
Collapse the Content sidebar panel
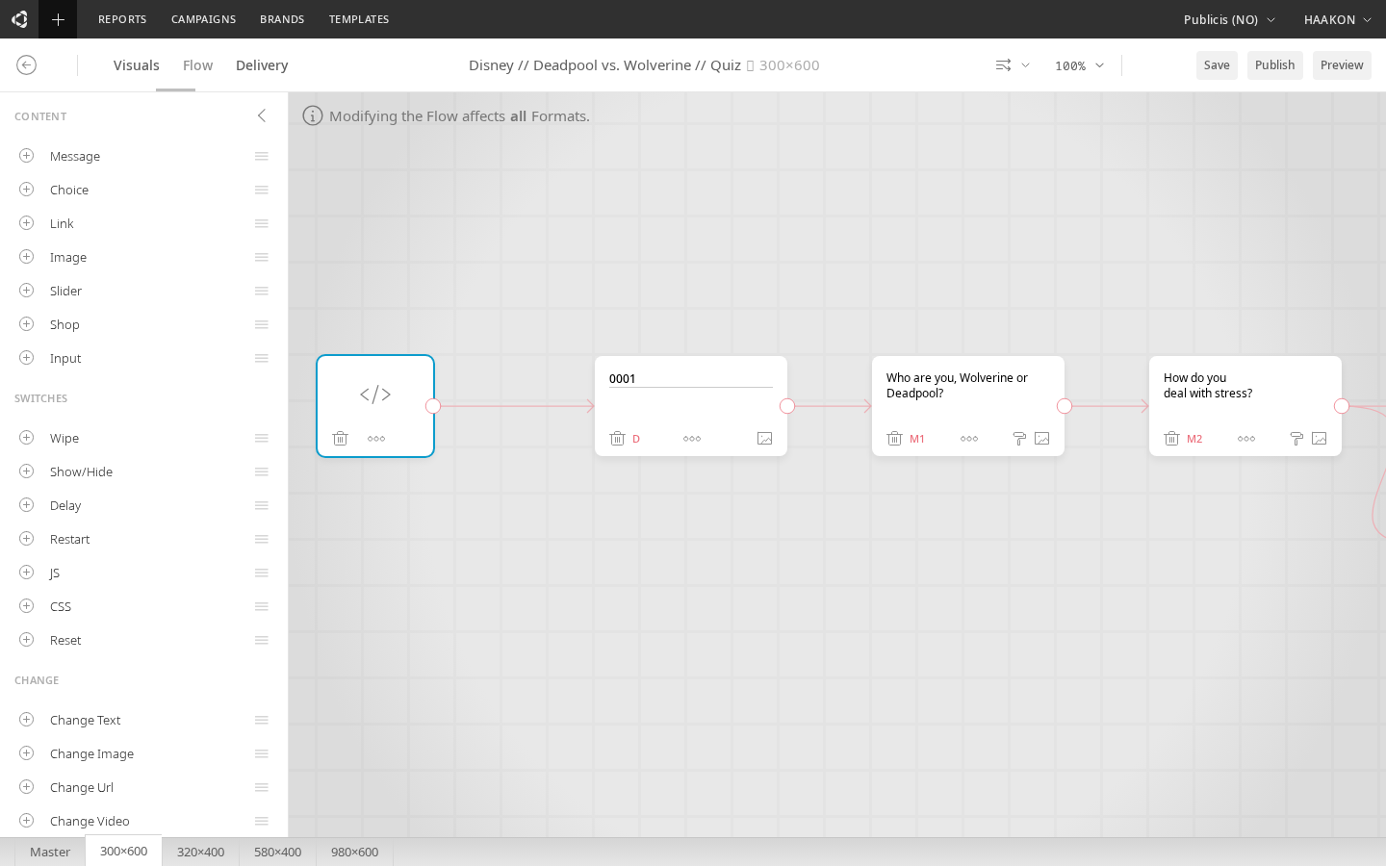262,115
